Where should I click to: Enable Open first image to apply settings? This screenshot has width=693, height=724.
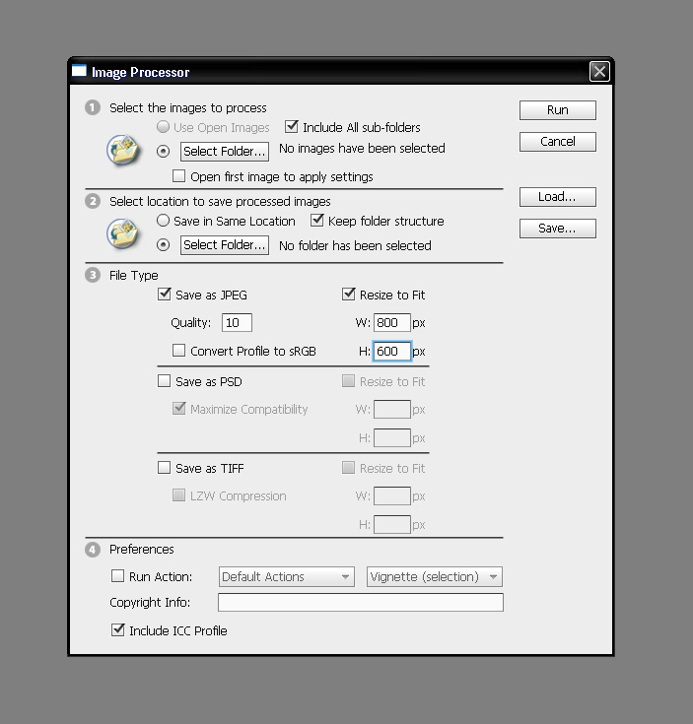(x=178, y=176)
